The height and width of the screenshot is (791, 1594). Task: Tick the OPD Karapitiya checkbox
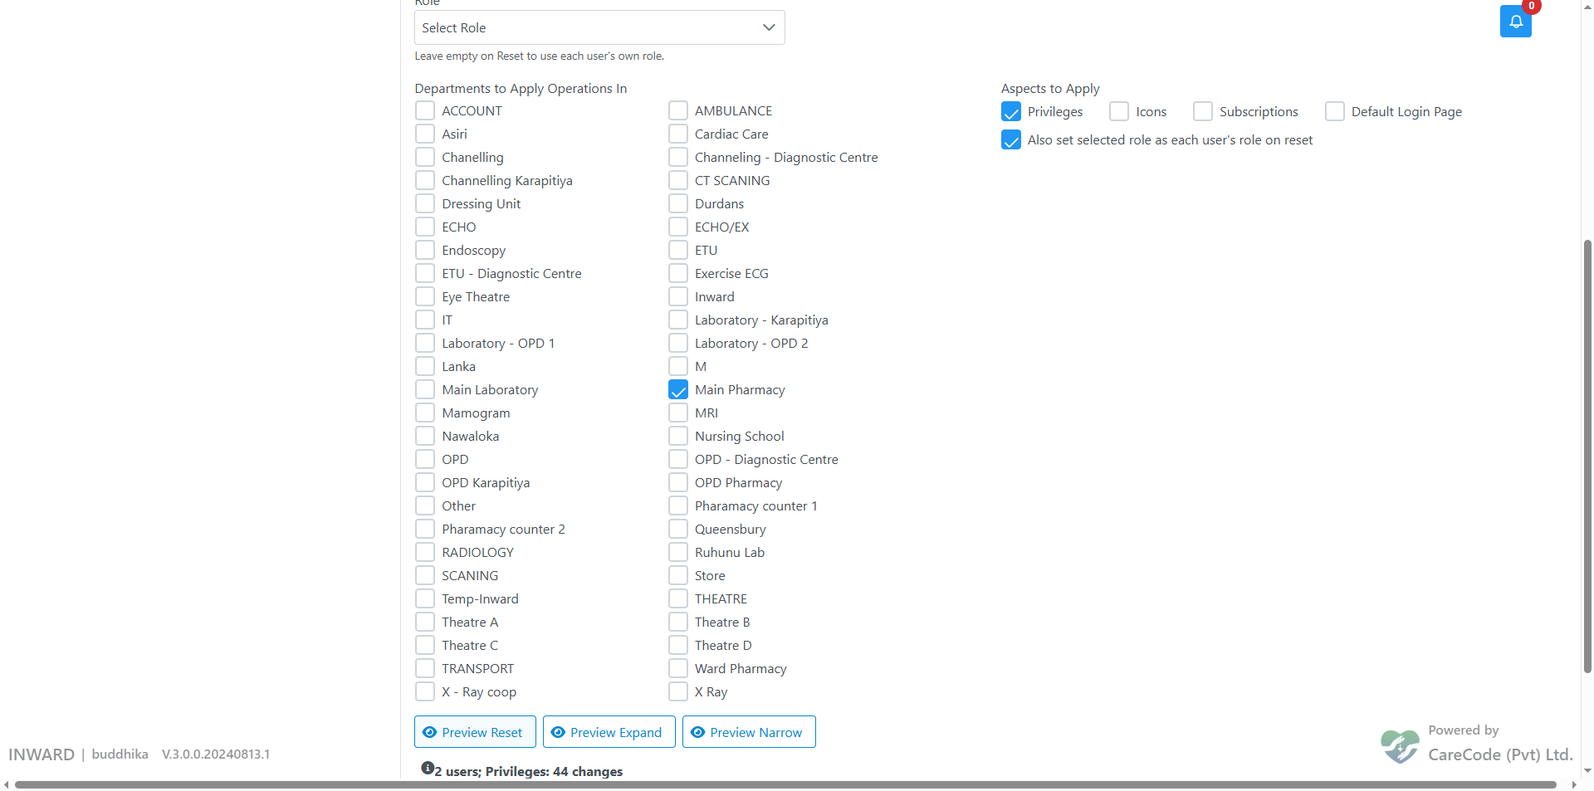(424, 482)
